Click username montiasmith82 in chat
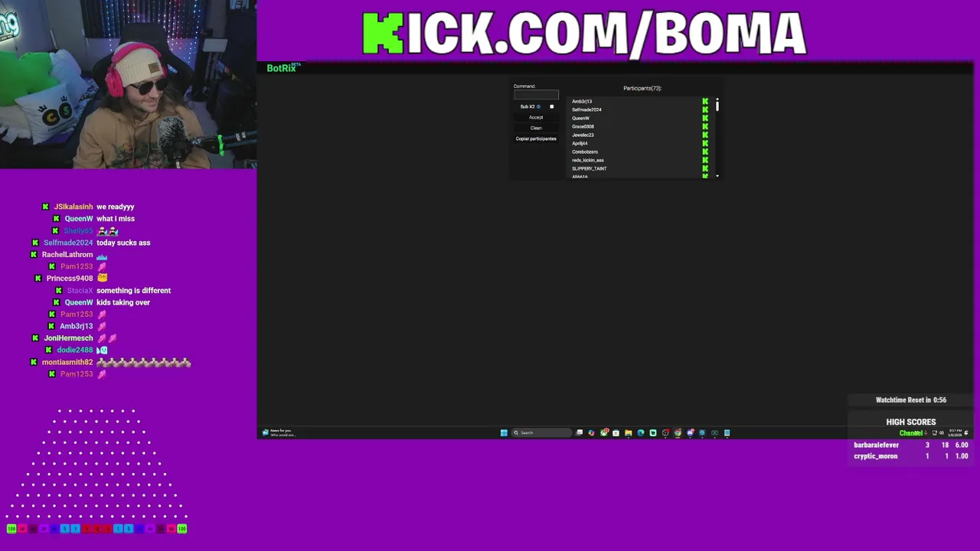 (x=67, y=362)
